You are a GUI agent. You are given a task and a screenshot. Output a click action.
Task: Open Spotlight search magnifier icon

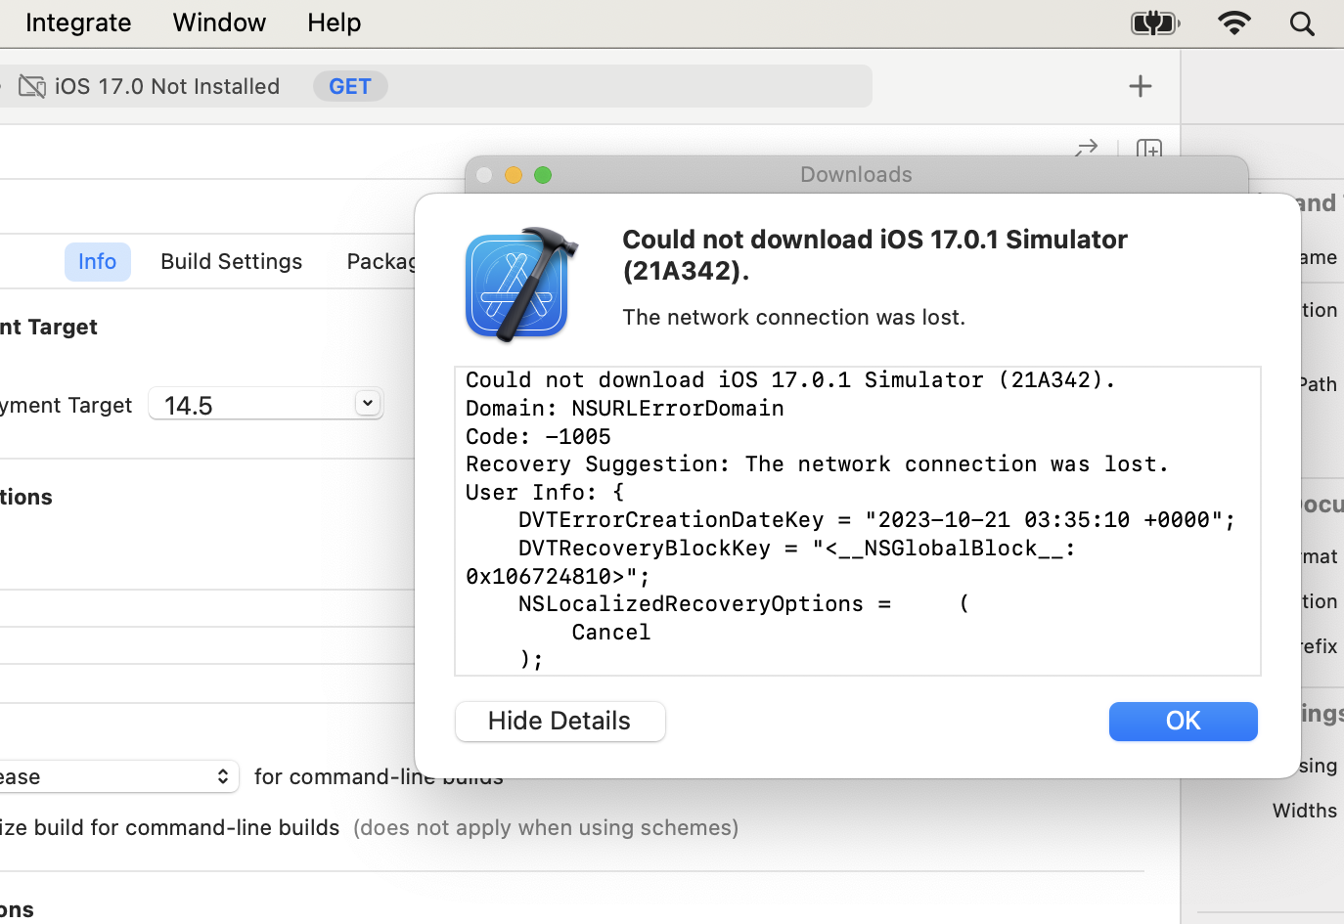pyautogui.click(x=1302, y=23)
